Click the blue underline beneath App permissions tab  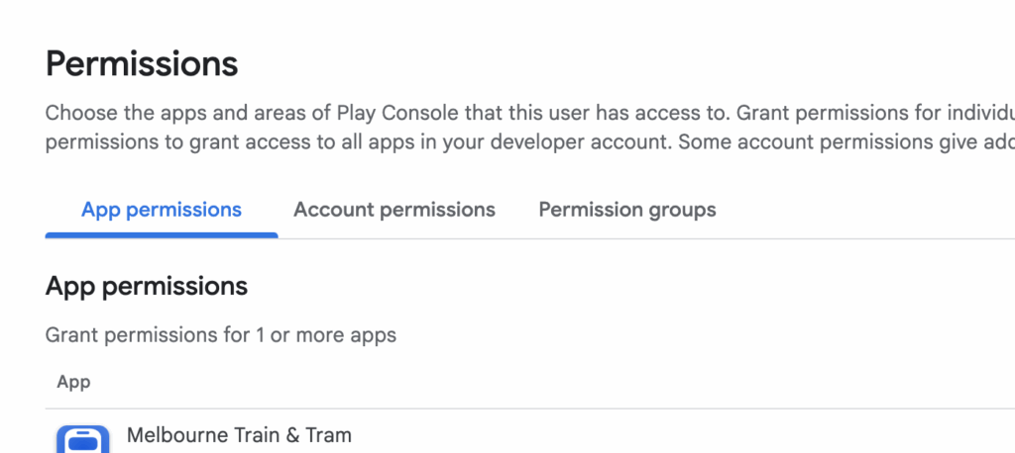[162, 235]
